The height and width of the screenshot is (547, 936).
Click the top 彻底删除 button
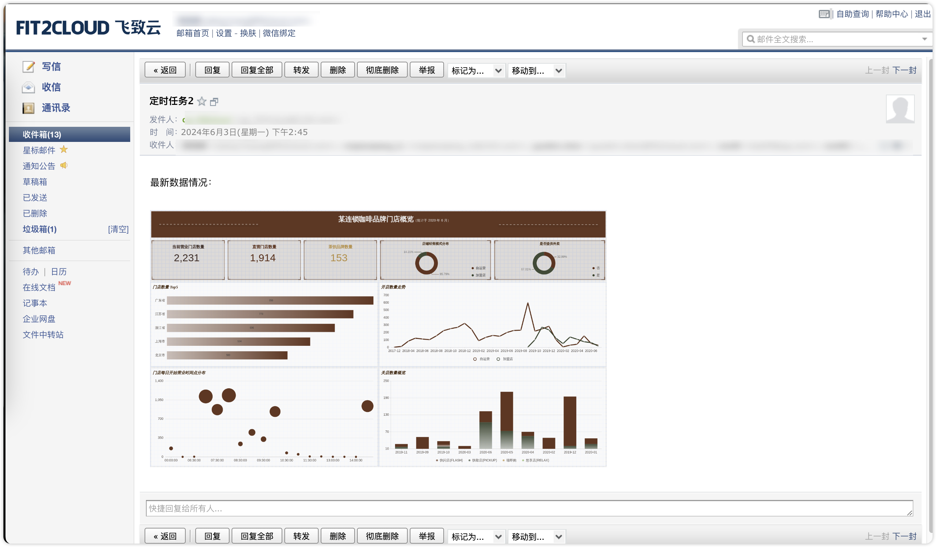coord(382,70)
